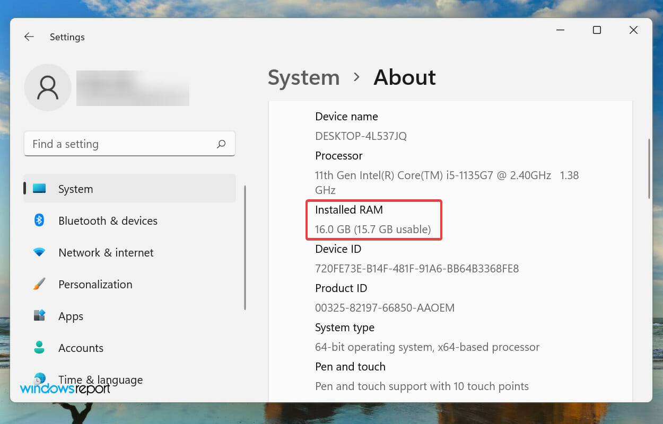Click the Device name DESKTOP-4L537JQ text
Viewport: 663px width, 424px height.
tap(361, 136)
